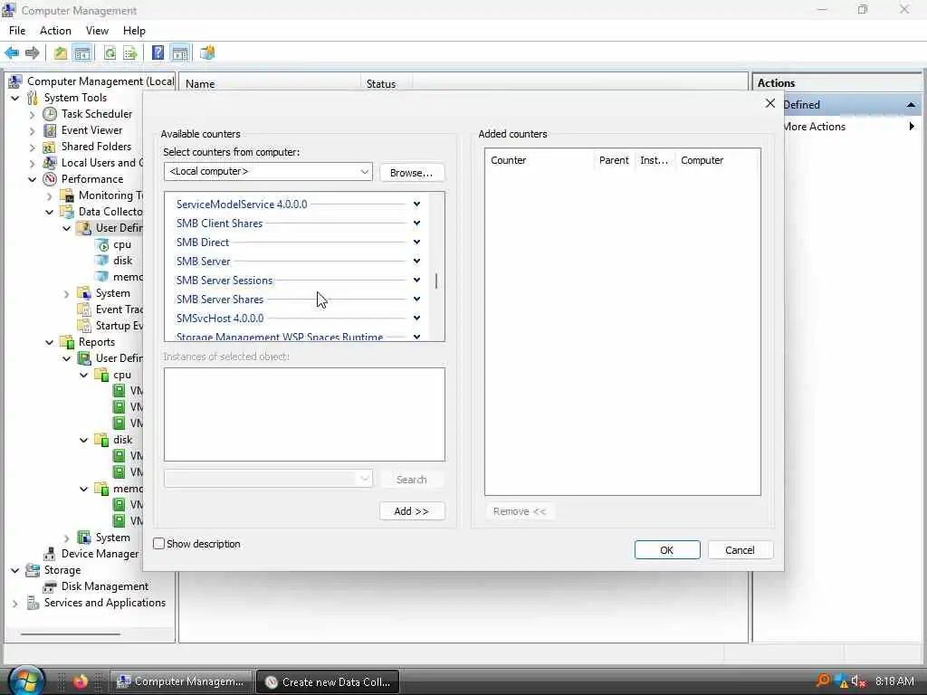Select Event Viewer in the tree
The height and width of the screenshot is (695, 927).
pyautogui.click(x=91, y=130)
